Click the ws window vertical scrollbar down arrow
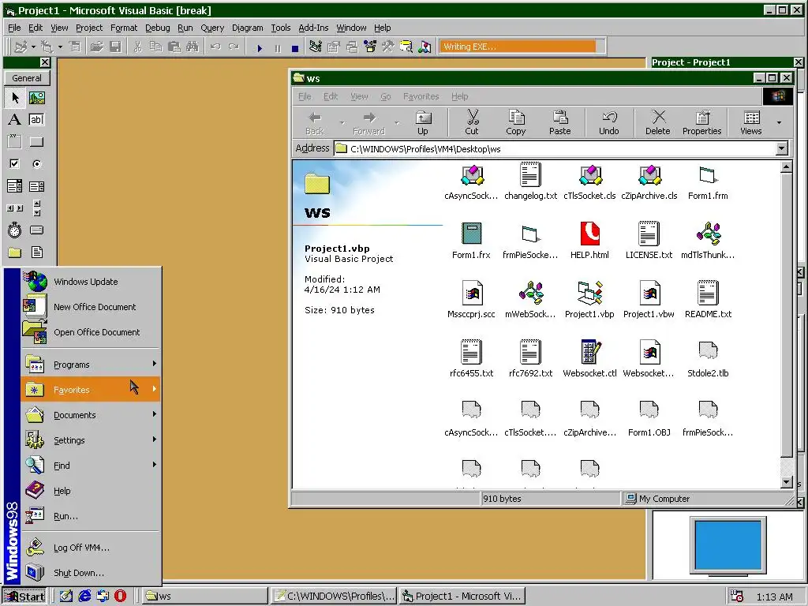Image resolution: width=808 pixels, height=606 pixels. pyautogui.click(x=786, y=482)
